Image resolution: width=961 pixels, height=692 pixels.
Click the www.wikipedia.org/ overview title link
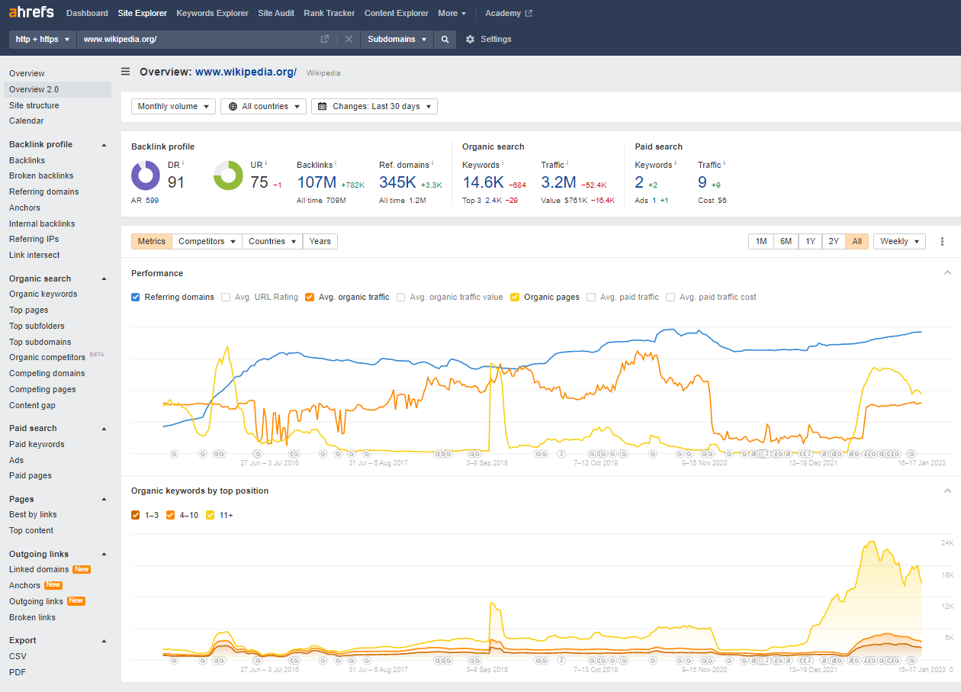(x=246, y=72)
